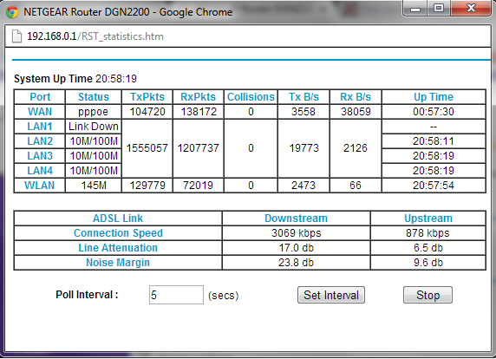Click the Downstream connection speed 3069 kbps
This screenshot has width=496, height=359.
pyautogui.click(x=296, y=233)
